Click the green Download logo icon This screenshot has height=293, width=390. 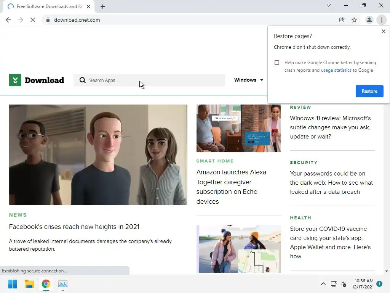point(15,80)
